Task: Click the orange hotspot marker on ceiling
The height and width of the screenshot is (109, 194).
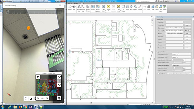Action: point(28,28)
